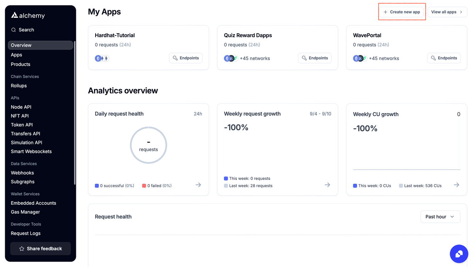Click the Daily request health title
This screenshot has width=474, height=267.
pos(119,114)
